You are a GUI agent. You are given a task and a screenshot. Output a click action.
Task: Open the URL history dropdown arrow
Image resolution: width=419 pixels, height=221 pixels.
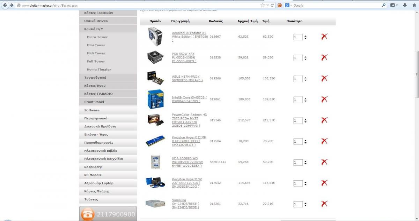coord(268,5)
